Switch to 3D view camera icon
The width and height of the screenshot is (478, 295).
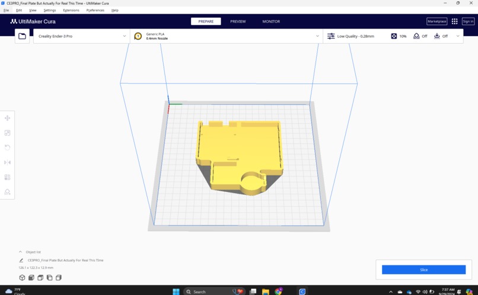[x=22, y=278]
